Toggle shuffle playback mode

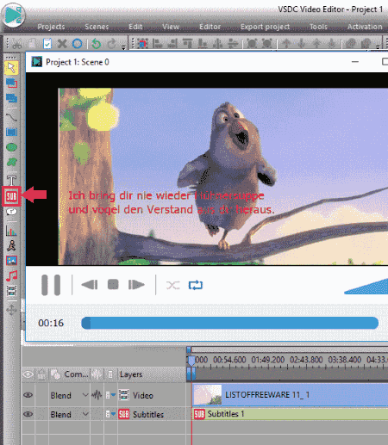point(173,285)
